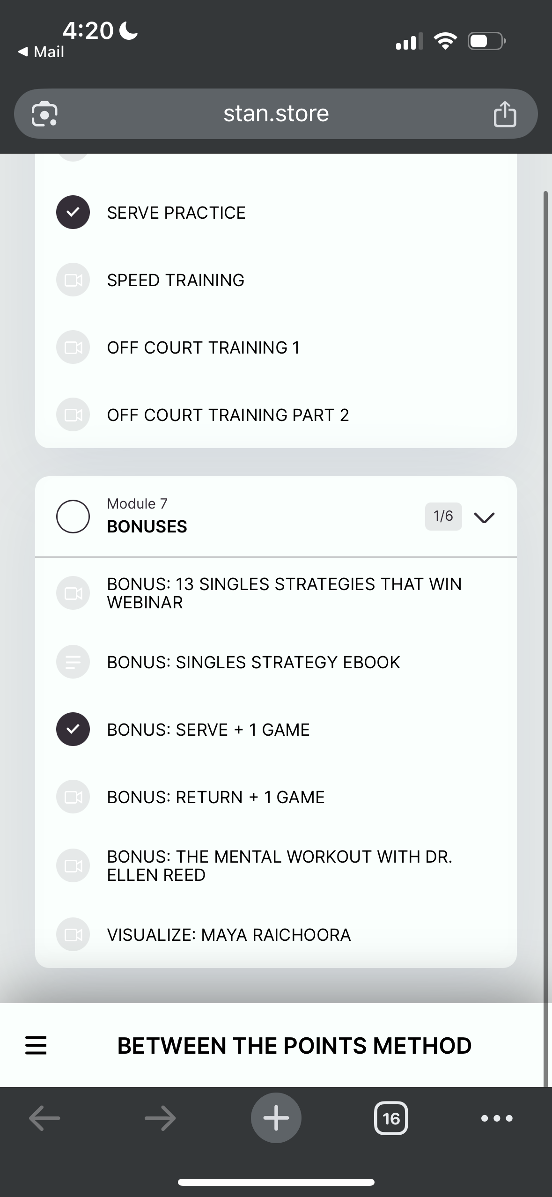552x1197 pixels.
Task: Tap the share icon in address bar
Action: (505, 114)
